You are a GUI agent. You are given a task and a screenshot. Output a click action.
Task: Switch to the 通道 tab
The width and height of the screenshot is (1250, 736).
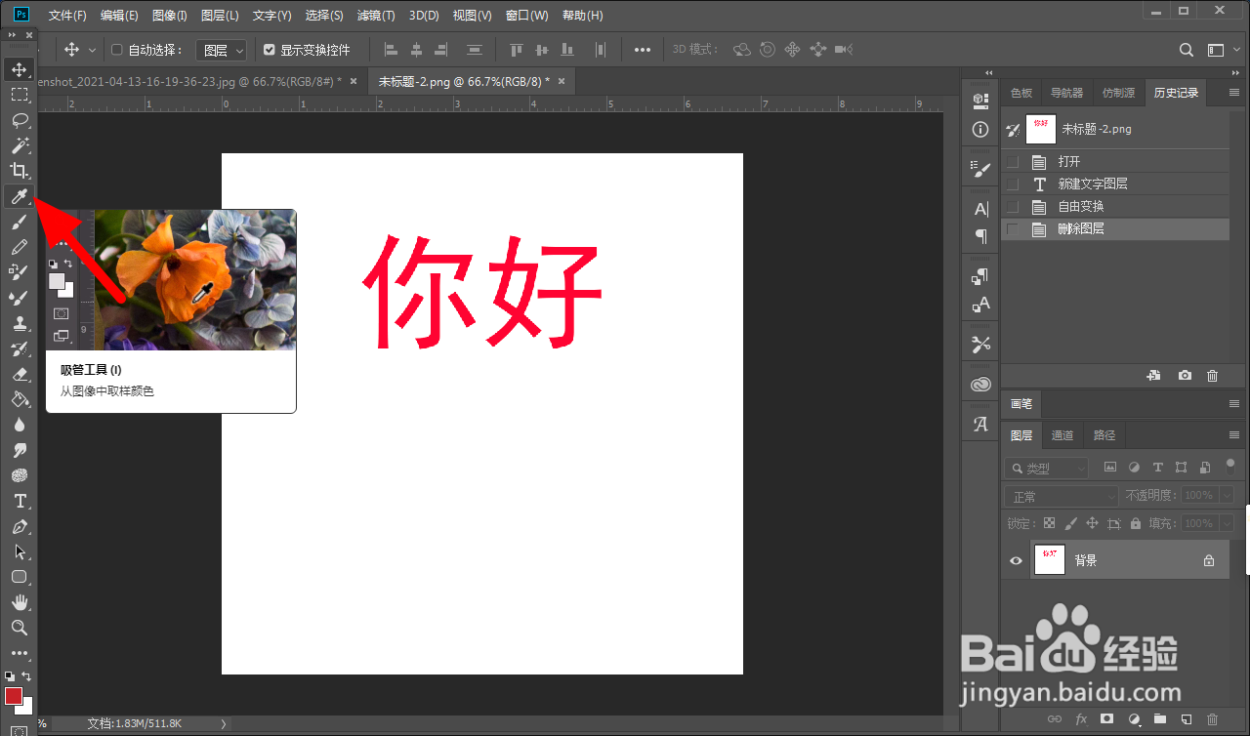(x=1062, y=435)
